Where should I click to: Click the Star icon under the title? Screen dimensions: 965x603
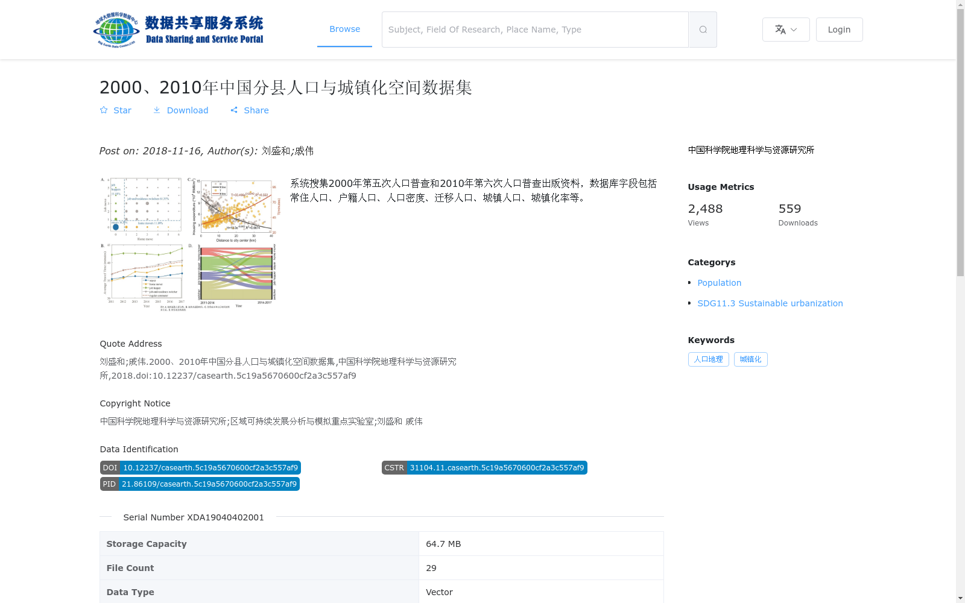coord(104,110)
